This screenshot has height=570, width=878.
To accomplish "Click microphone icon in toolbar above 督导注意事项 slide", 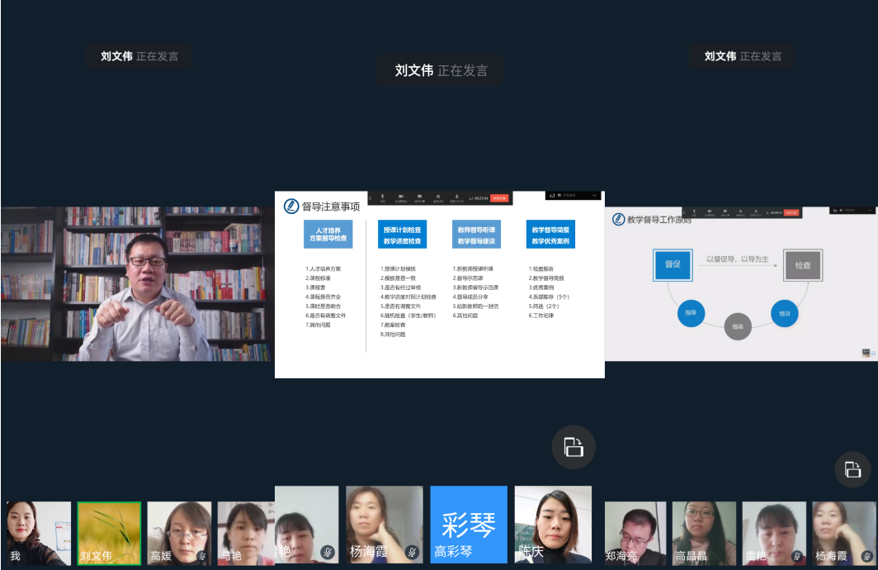I will point(381,197).
